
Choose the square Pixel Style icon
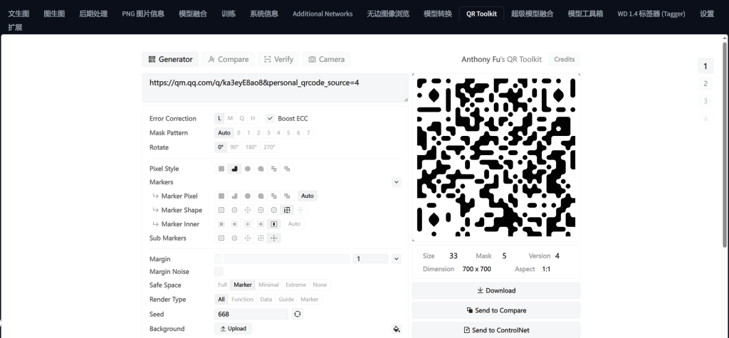coord(221,169)
